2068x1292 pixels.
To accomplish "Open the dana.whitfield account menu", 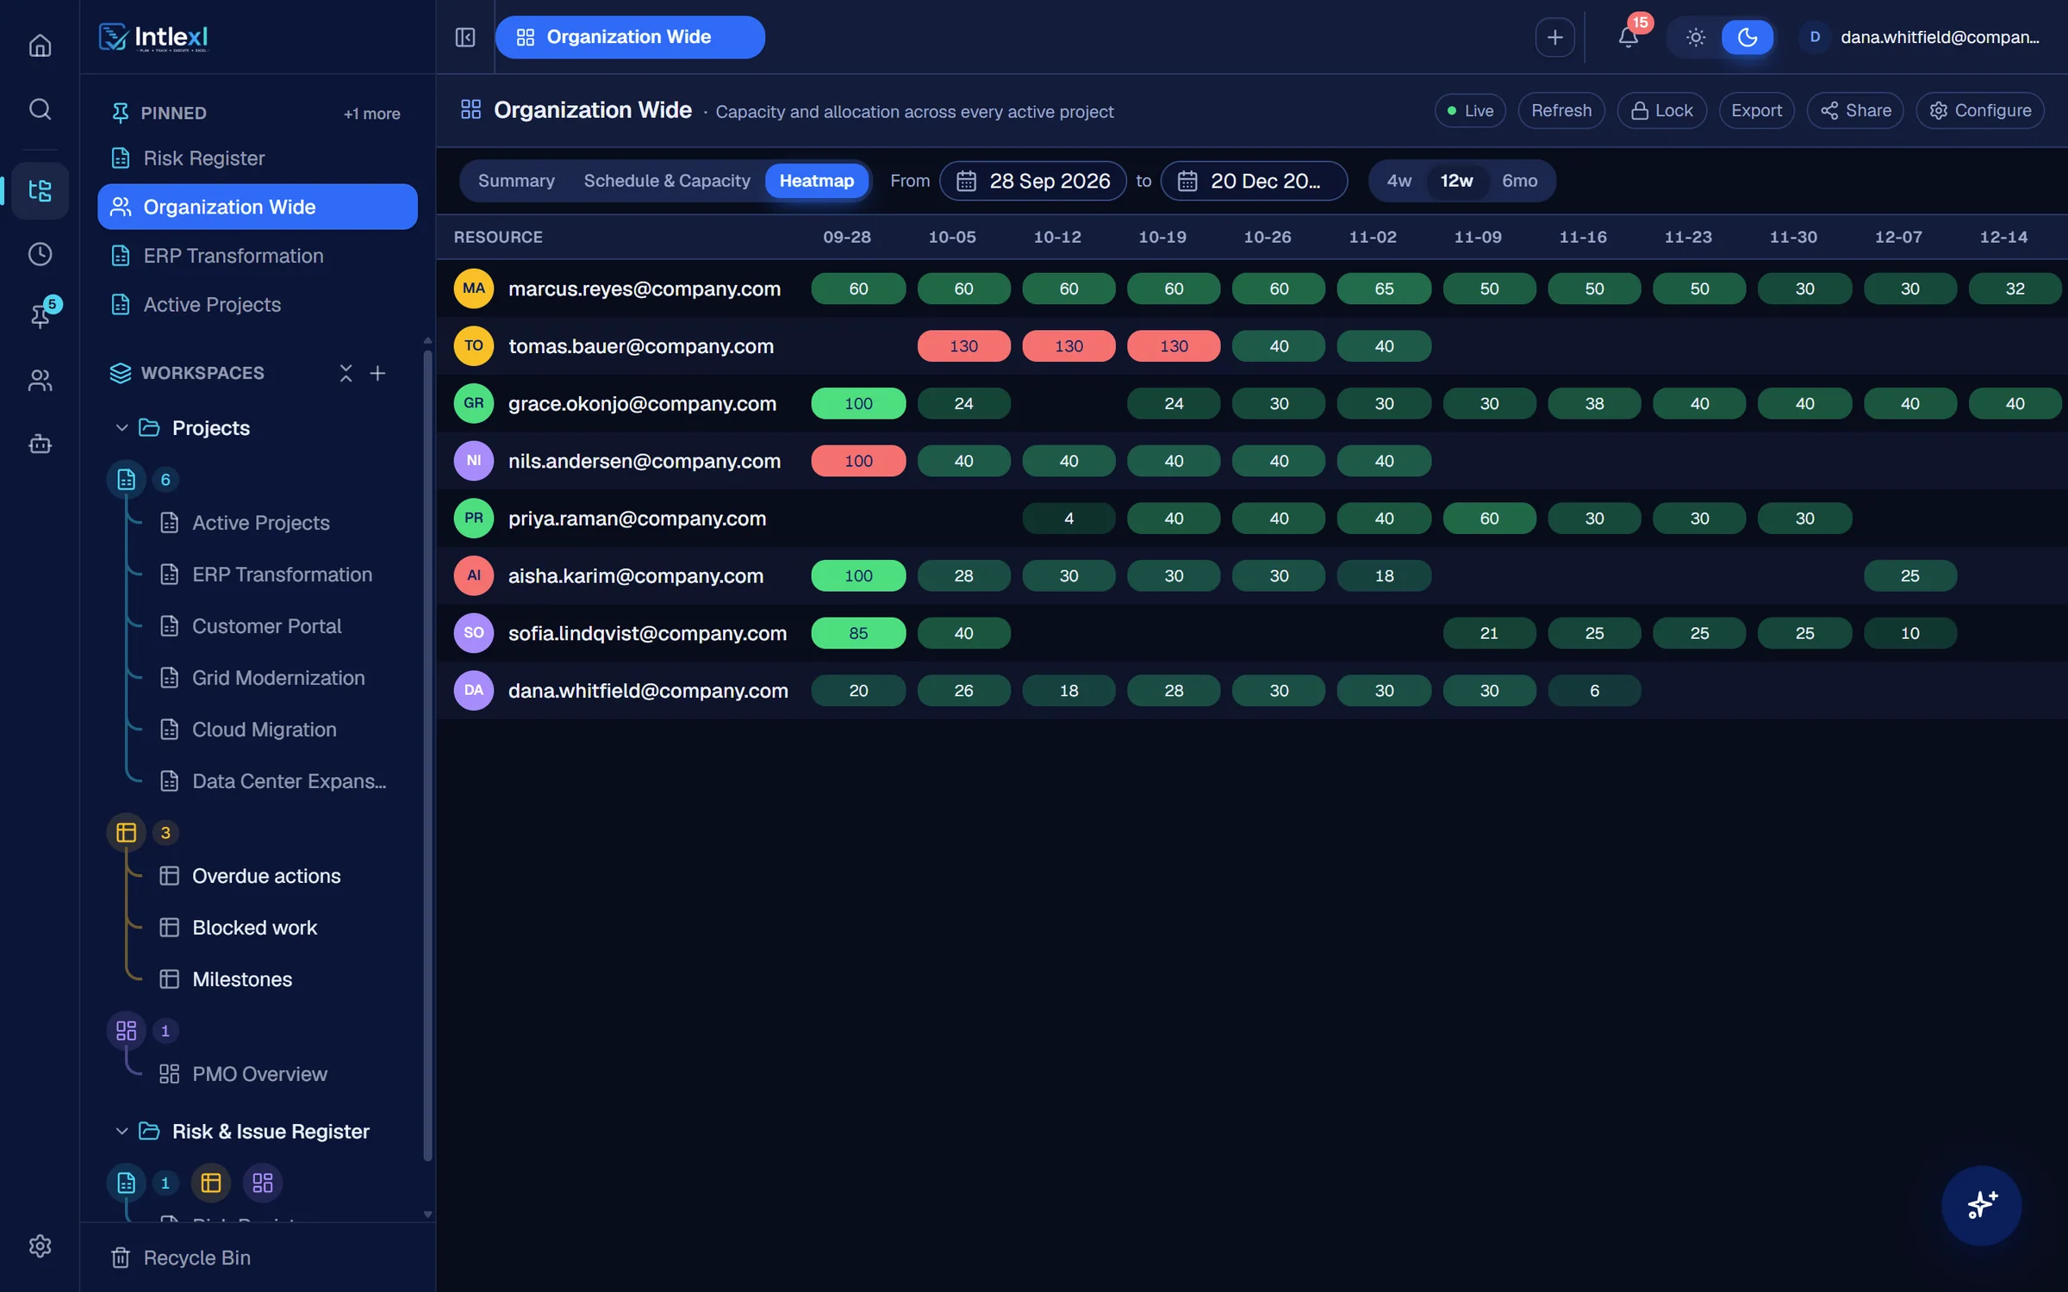I will (1923, 37).
